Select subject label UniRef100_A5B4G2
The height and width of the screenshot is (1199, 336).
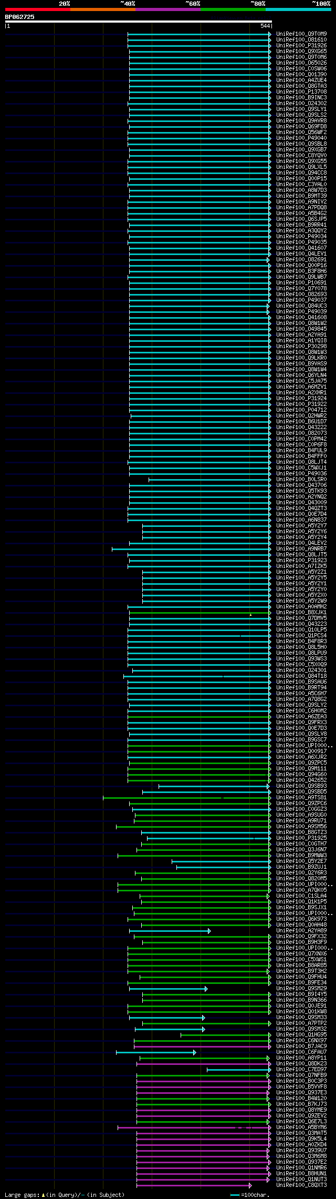pyautogui.click(x=301, y=213)
